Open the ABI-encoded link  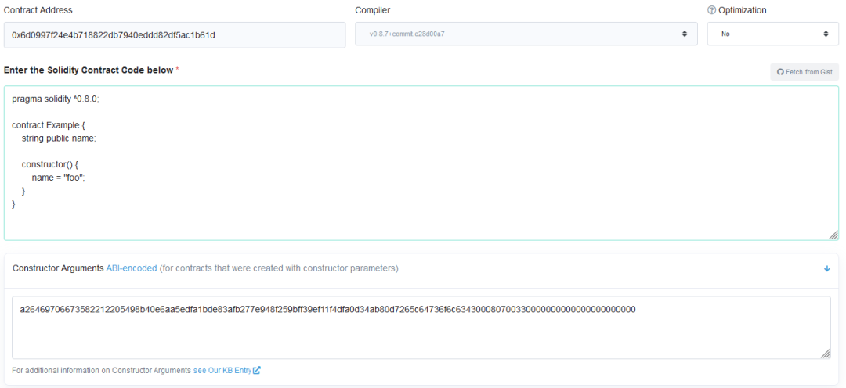point(132,268)
